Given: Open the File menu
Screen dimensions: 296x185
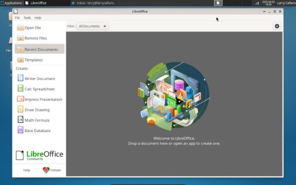Looking at the screenshot, I should click(17, 18).
